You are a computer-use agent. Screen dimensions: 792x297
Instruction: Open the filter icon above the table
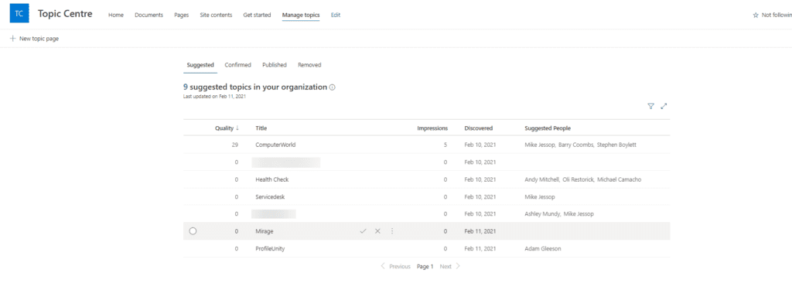[650, 106]
